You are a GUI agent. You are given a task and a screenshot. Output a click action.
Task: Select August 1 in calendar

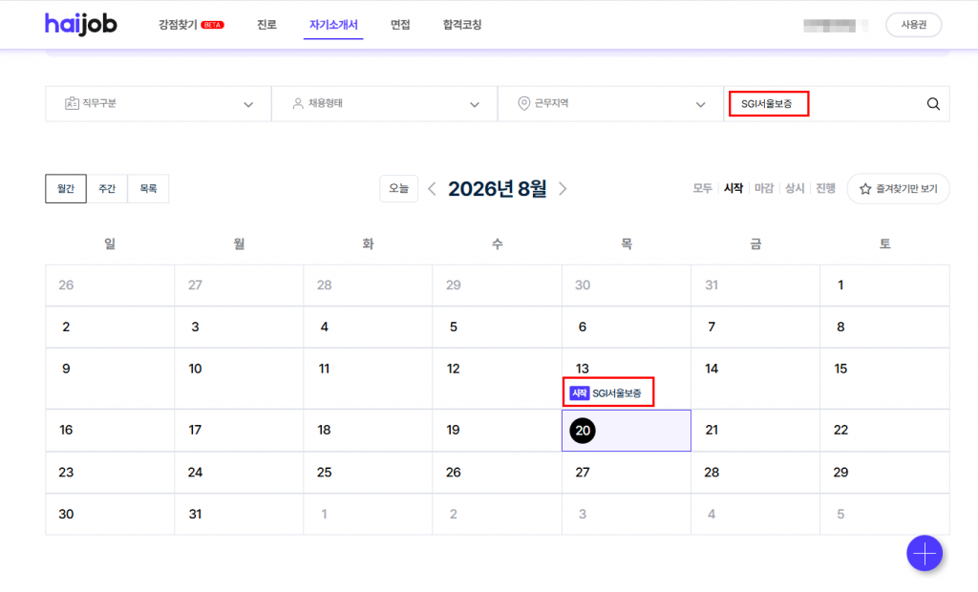pos(884,285)
